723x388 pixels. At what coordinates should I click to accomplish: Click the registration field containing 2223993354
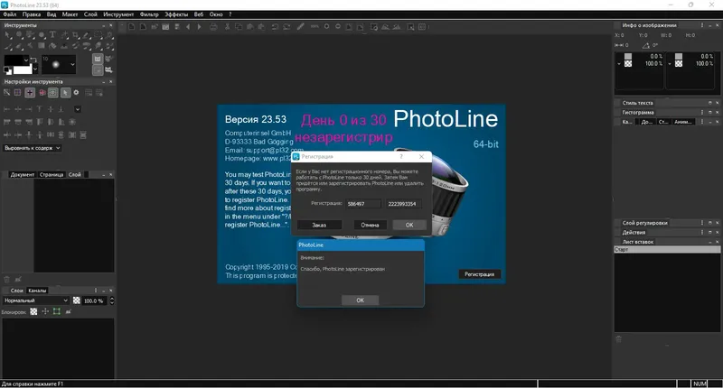tap(403, 204)
